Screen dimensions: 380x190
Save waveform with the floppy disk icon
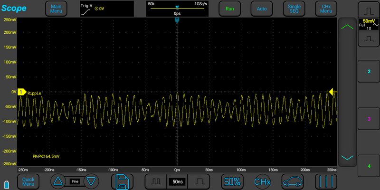(x=122, y=181)
